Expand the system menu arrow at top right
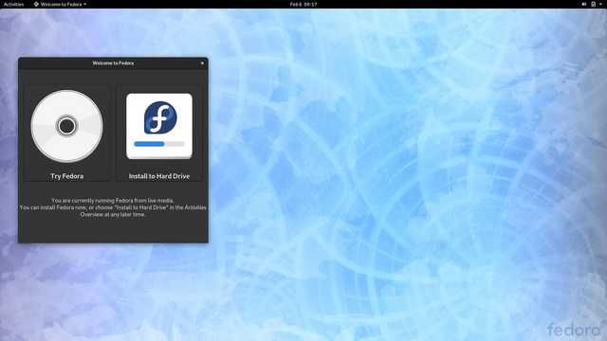The height and width of the screenshot is (341, 607). pos(601,4)
